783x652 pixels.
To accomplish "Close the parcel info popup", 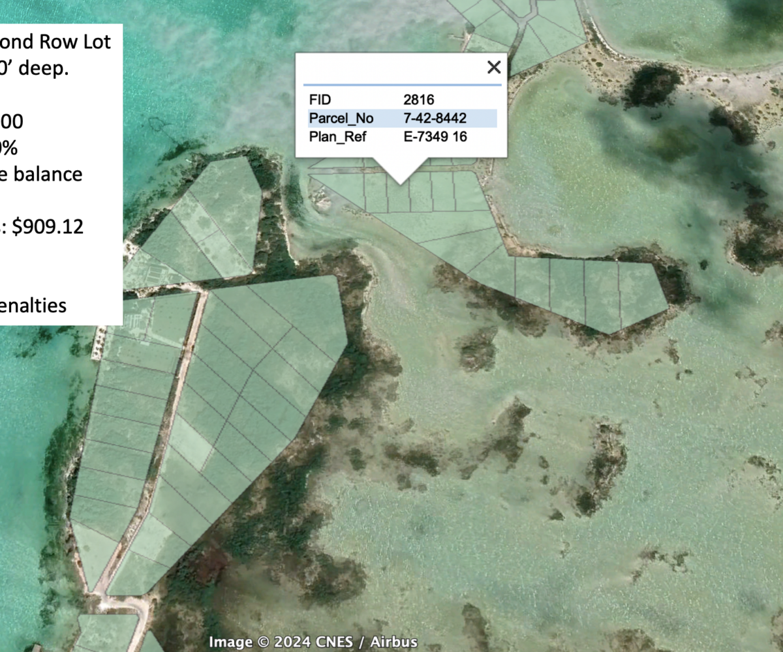I will [494, 67].
